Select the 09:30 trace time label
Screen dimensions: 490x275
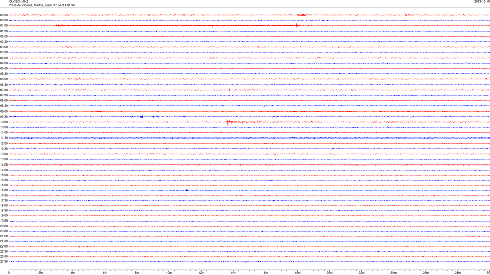4,117
